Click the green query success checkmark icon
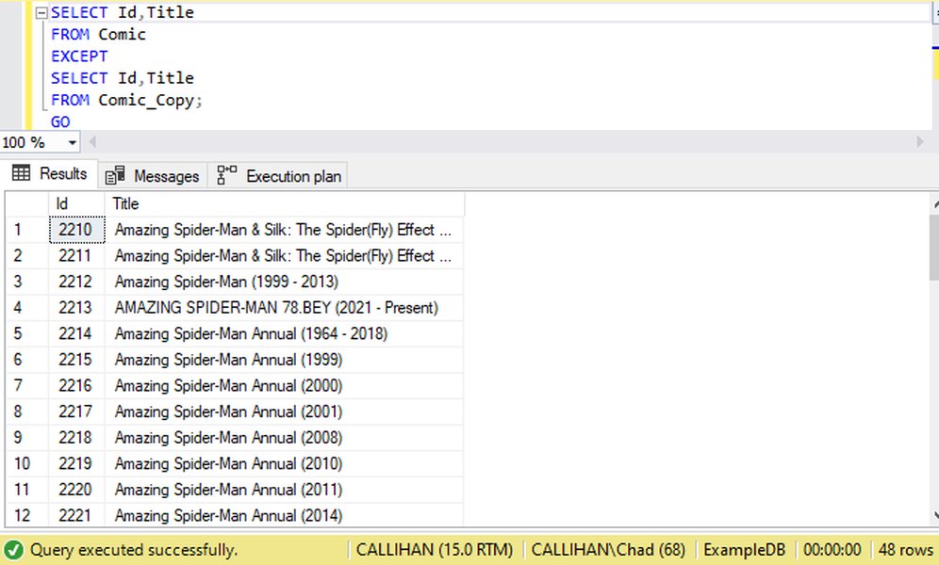The image size is (939, 565). [13, 549]
